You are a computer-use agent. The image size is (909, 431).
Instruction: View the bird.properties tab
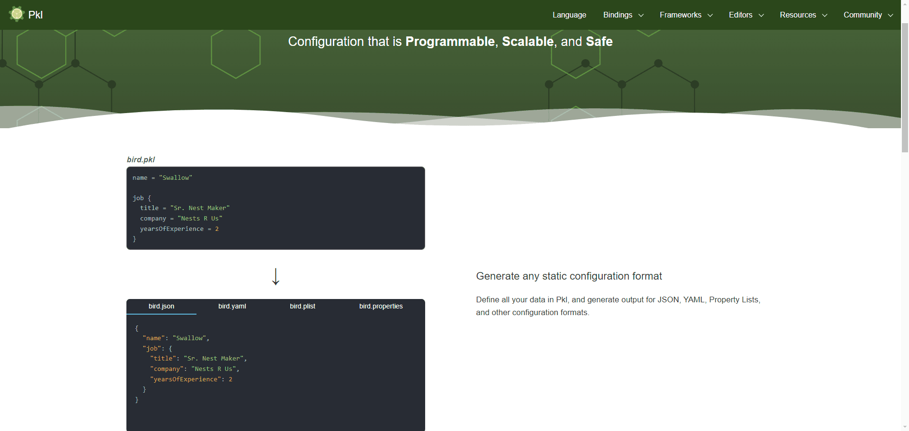point(381,307)
